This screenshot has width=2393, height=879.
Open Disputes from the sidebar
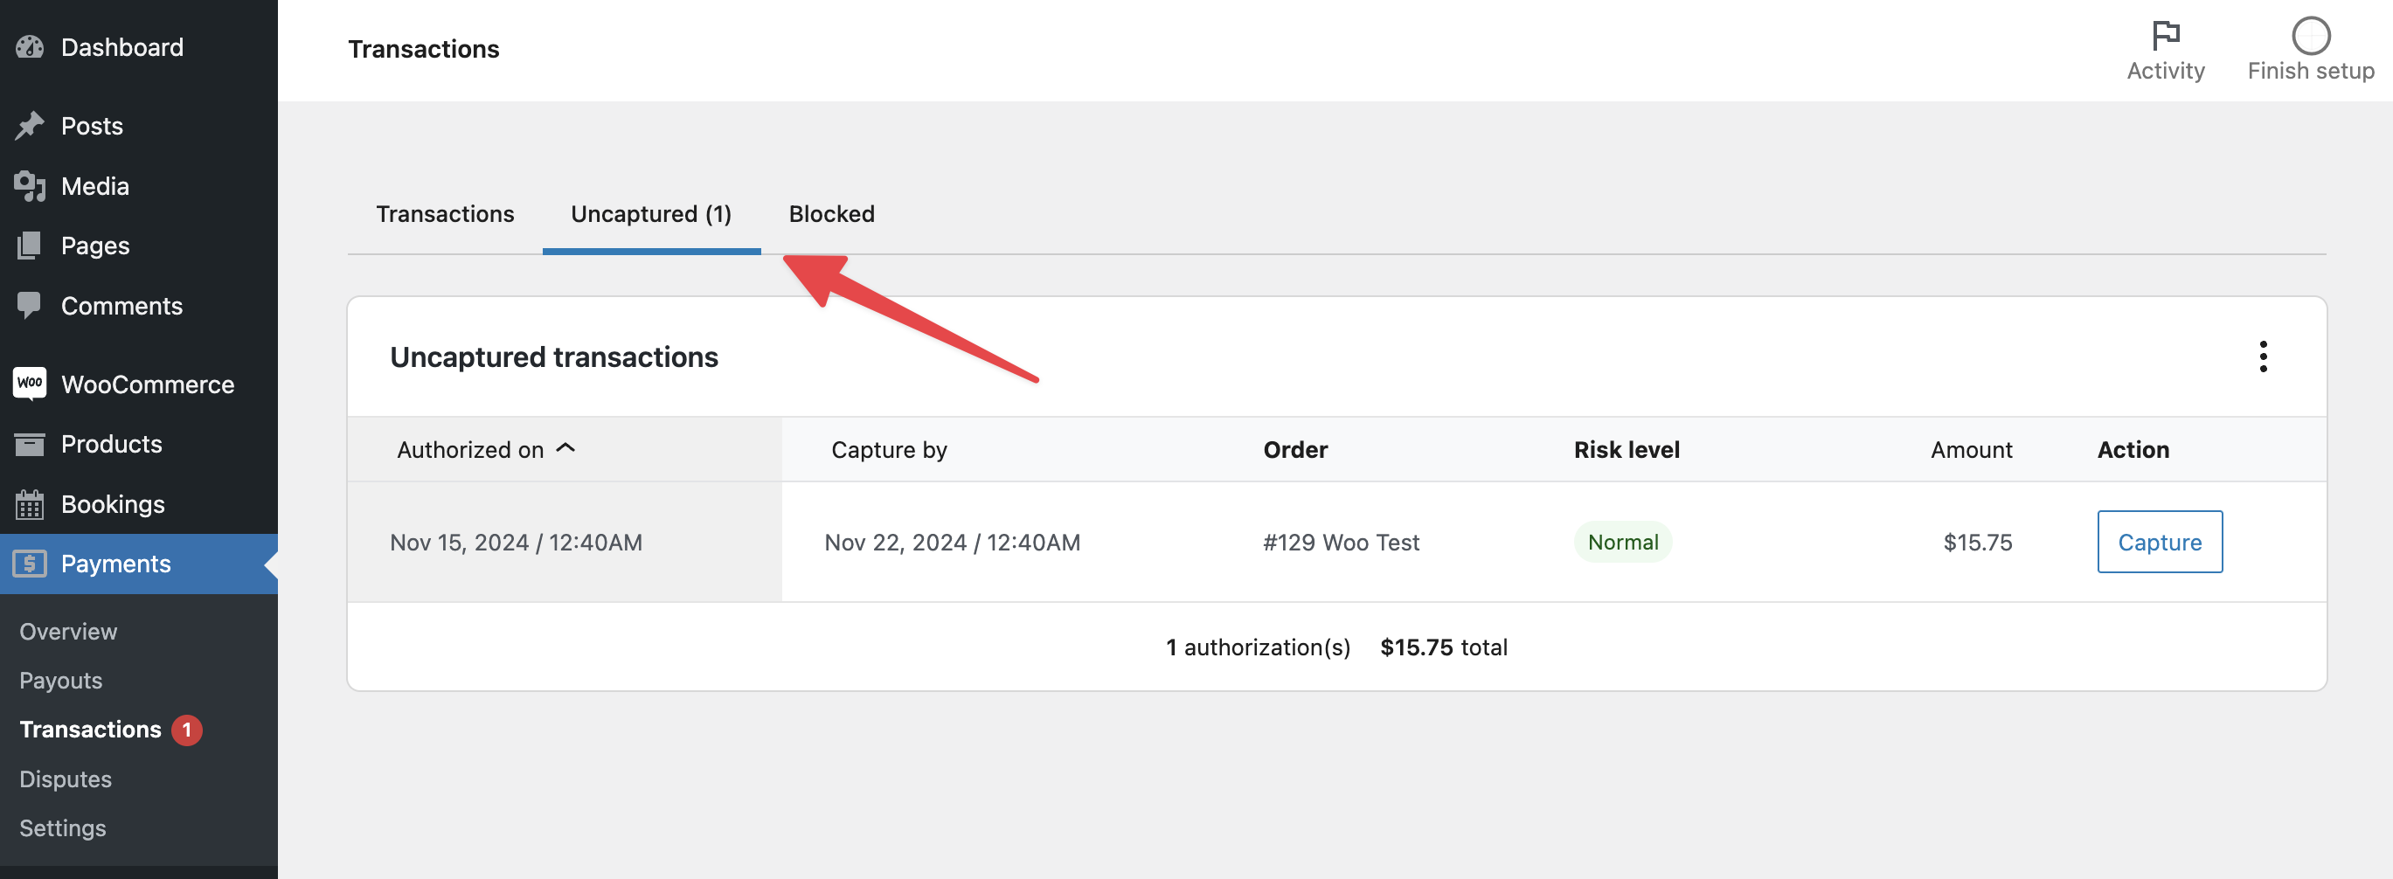point(65,779)
